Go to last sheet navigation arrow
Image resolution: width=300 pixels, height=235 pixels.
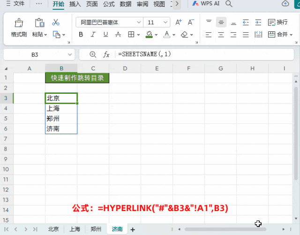(x=35, y=229)
